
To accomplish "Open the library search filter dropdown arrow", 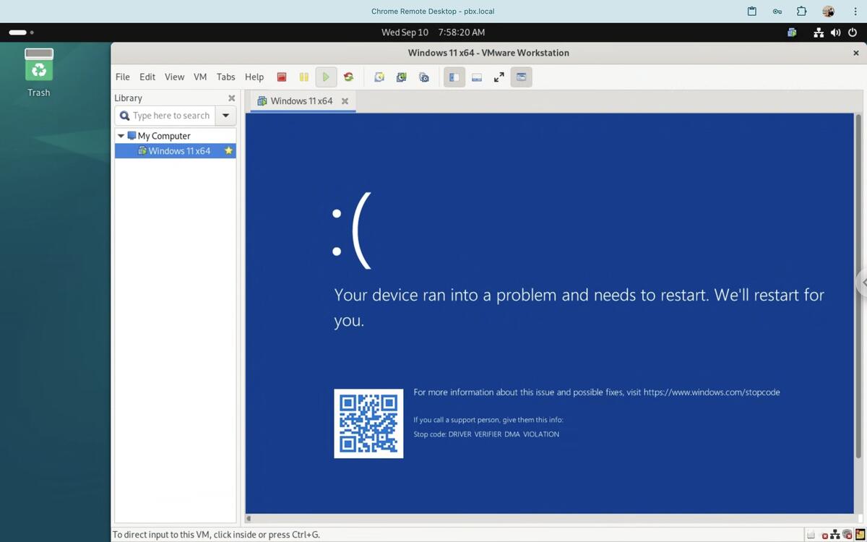I will pyautogui.click(x=225, y=116).
